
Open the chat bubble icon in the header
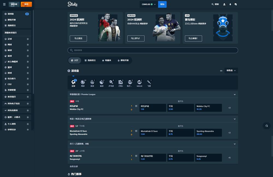pyautogui.click(x=236, y=4)
